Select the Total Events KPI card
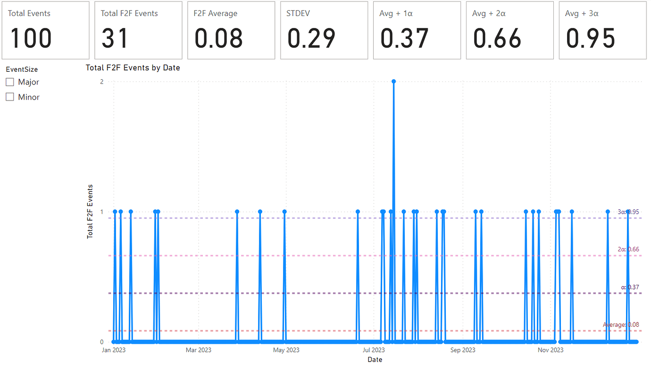Screen dimensions: 651x365 coord(45,30)
